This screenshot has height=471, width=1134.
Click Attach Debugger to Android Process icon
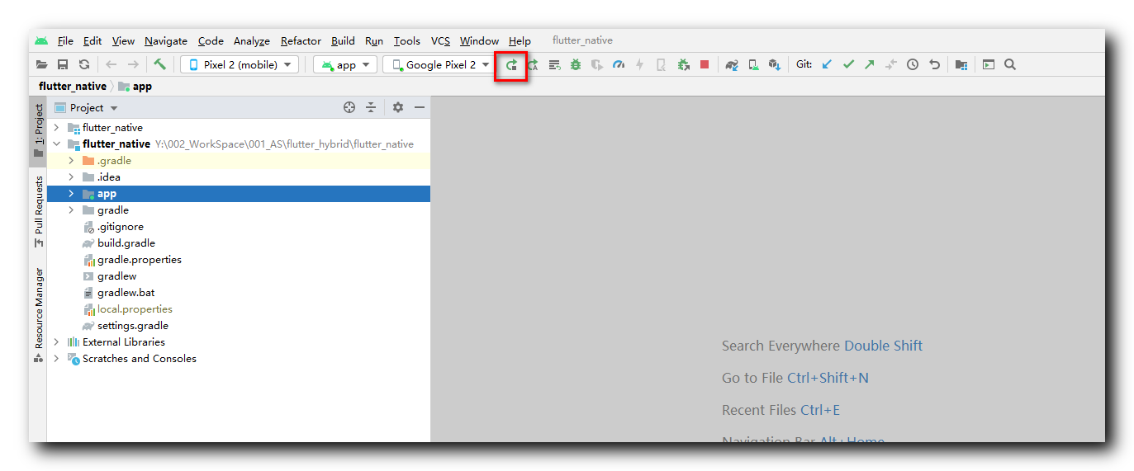[x=683, y=64]
